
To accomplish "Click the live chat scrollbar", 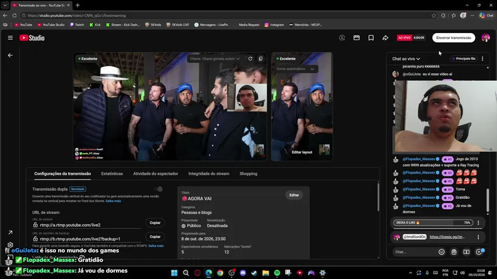I will pos(488,201).
